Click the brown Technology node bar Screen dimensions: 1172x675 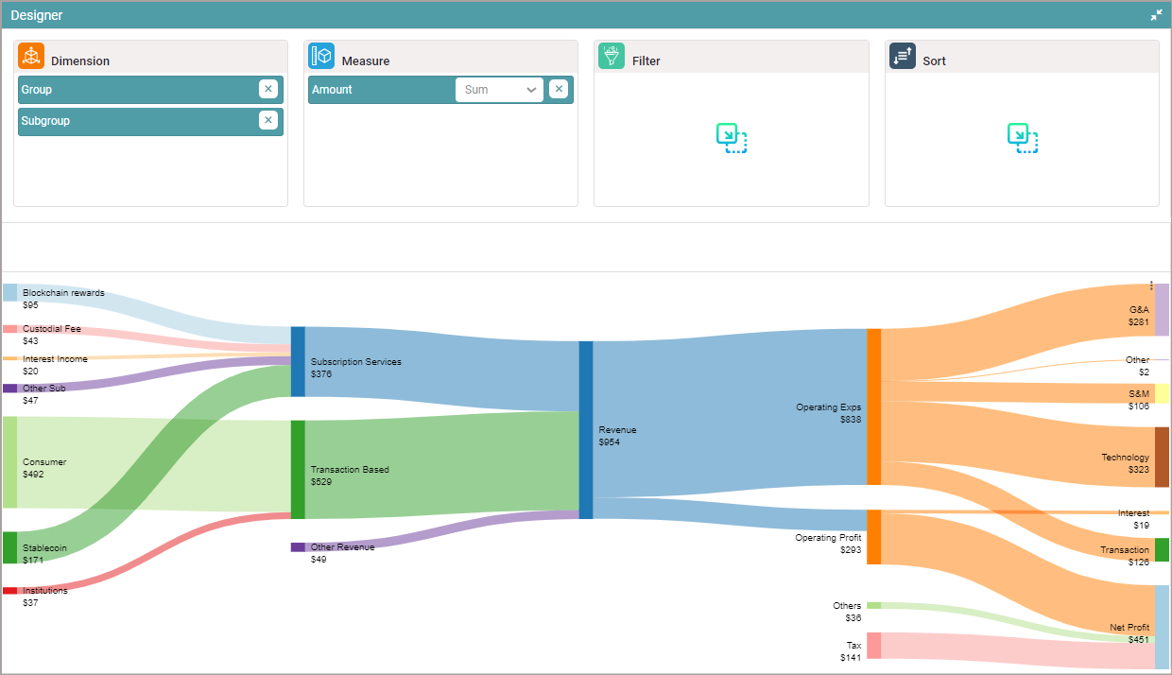(x=1162, y=457)
